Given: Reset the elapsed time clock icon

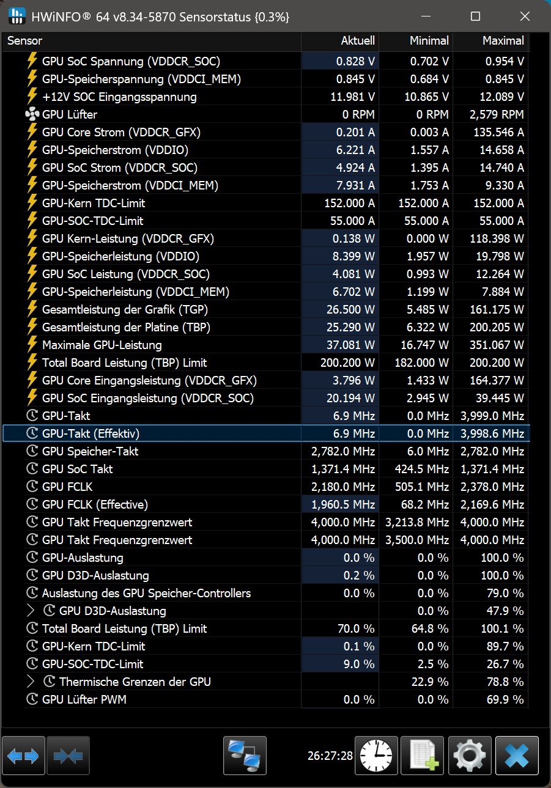Looking at the screenshot, I should [377, 756].
